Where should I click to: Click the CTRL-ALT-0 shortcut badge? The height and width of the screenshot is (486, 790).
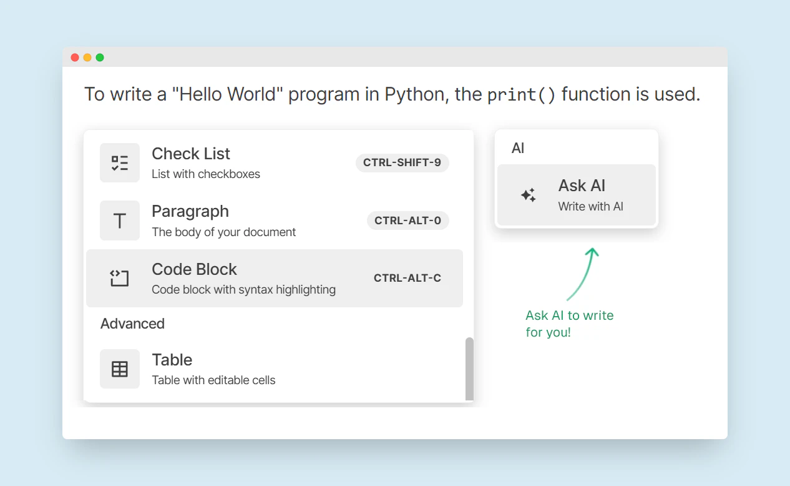[407, 220]
